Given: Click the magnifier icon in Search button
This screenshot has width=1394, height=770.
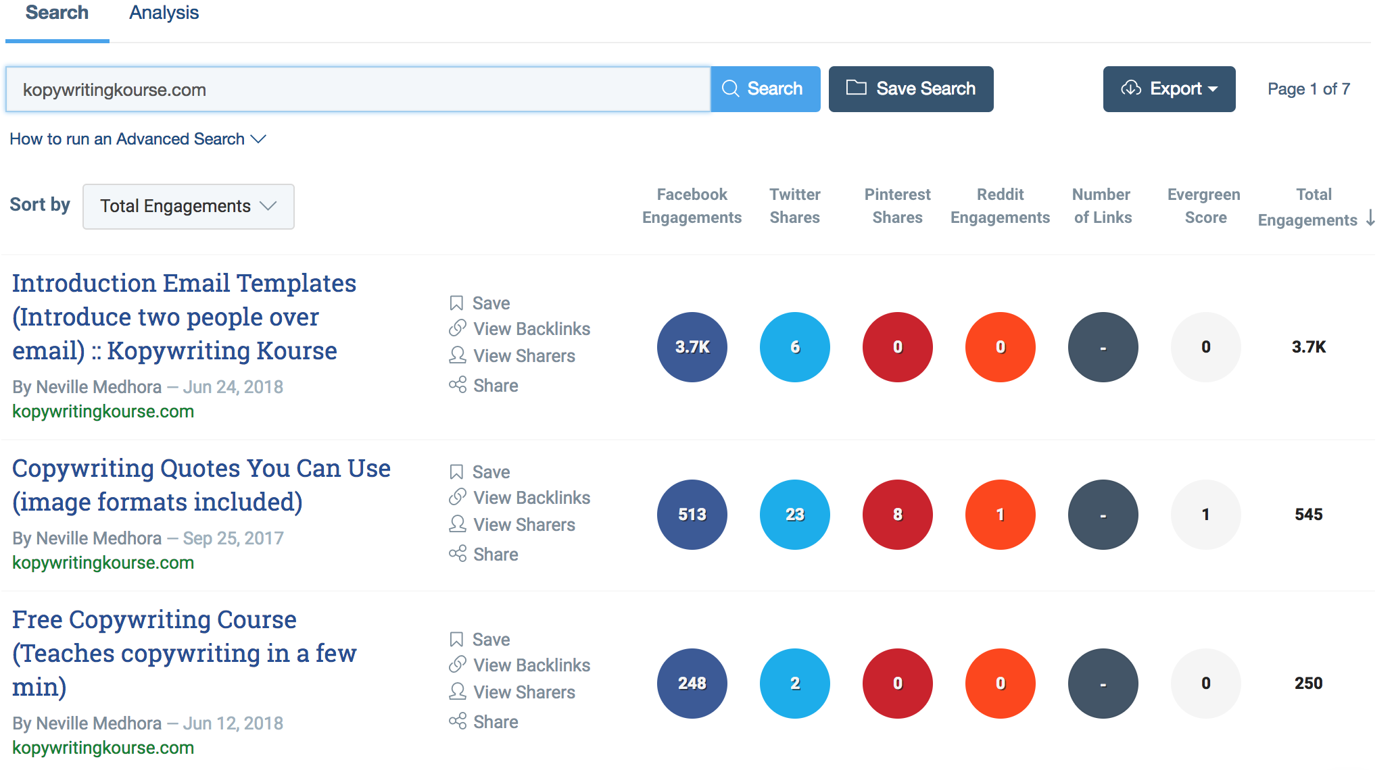Looking at the screenshot, I should pos(731,88).
